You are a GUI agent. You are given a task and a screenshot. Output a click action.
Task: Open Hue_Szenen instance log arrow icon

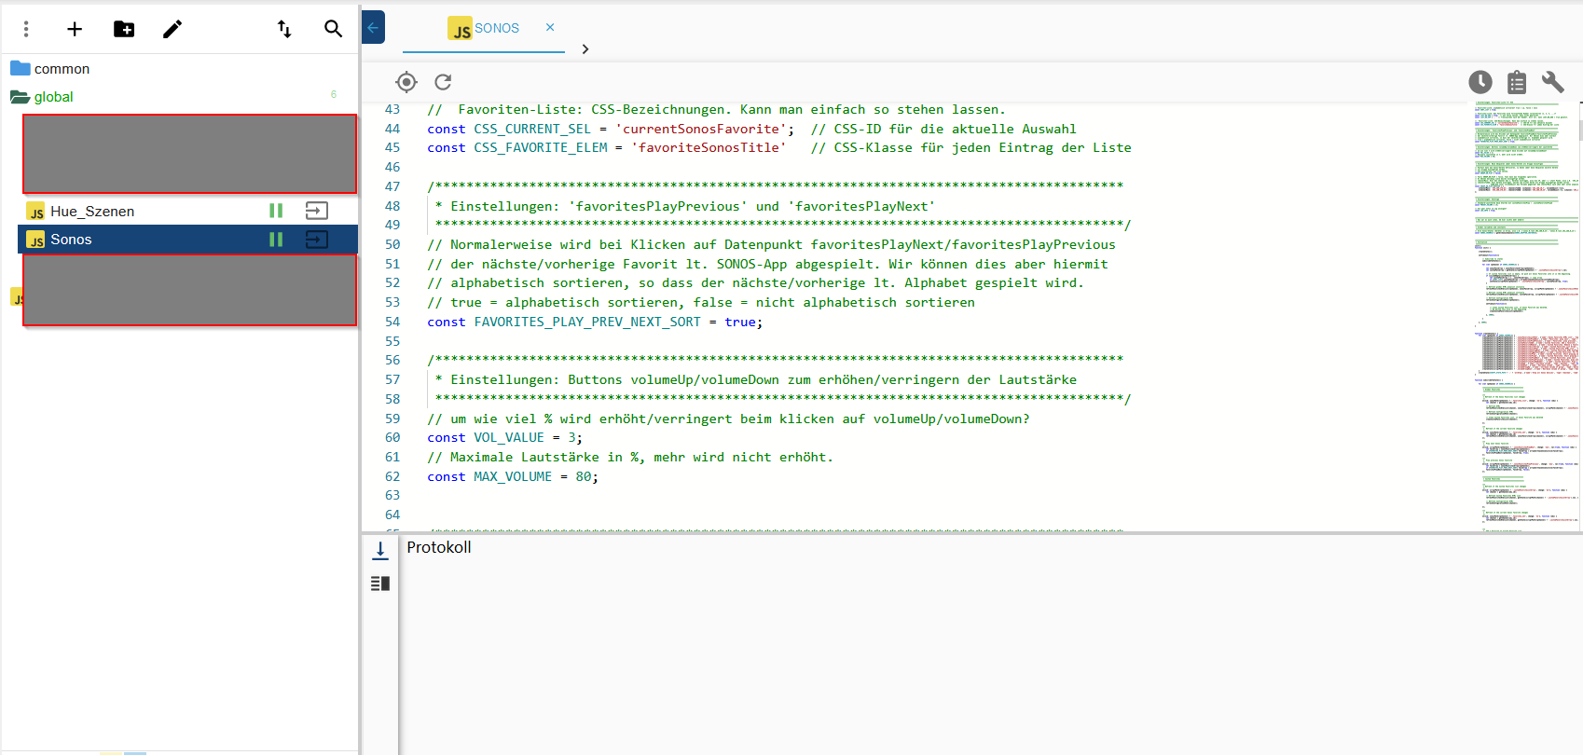point(317,212)
